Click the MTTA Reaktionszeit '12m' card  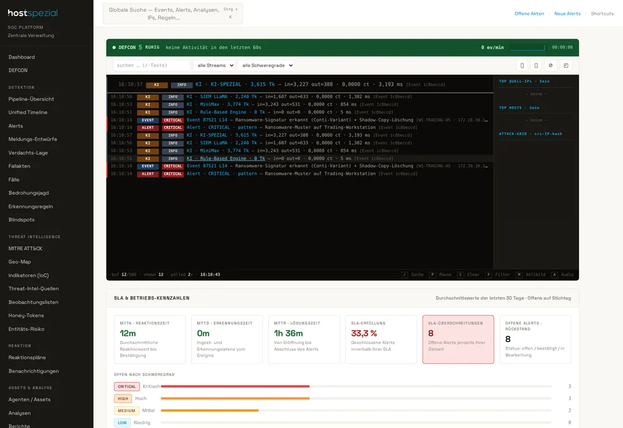(x=150, y=340)
